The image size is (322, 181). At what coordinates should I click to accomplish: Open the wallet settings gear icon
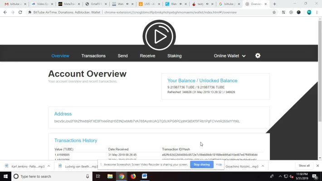[258, 56]
